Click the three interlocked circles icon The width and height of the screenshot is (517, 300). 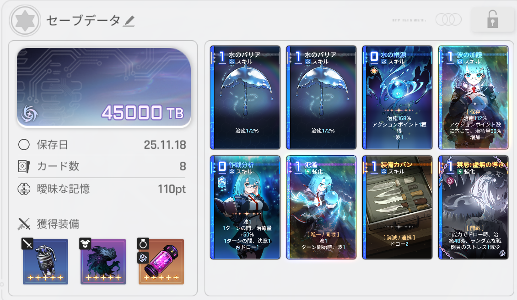(x=448, y=20)
